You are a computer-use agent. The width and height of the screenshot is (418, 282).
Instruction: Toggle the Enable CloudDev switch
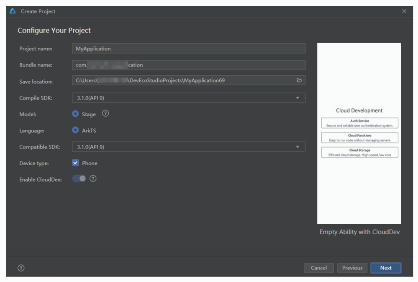(x=79, y=179)
